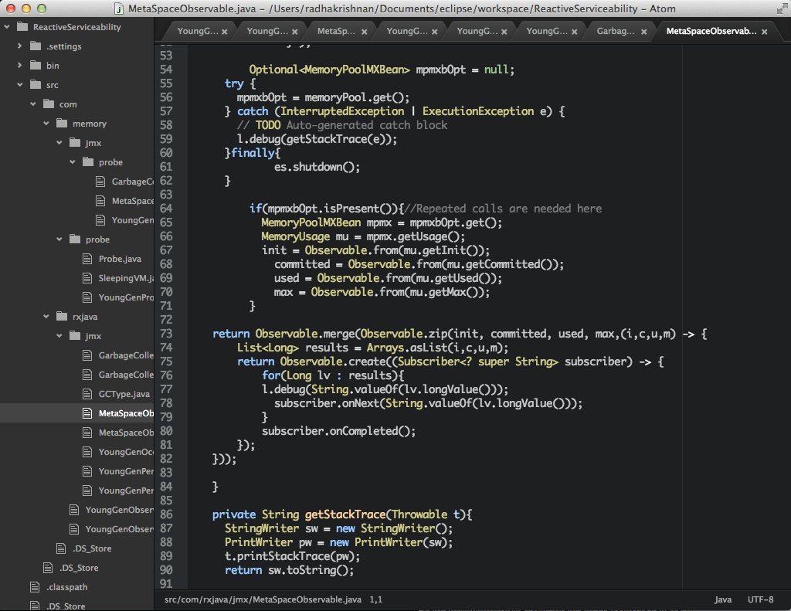Open the Java grammar selector in status bar
The width and height of the screenshot is (791, 611).
723,599
